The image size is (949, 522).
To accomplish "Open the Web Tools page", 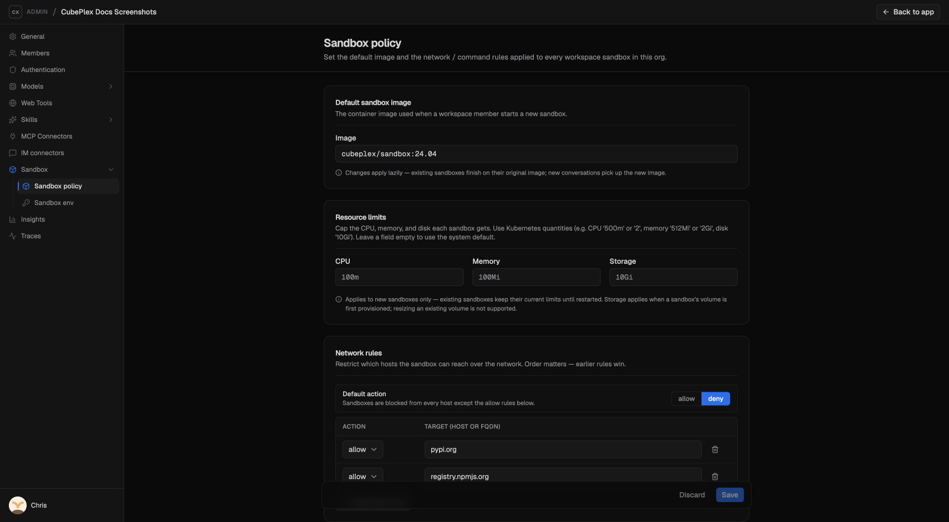I will (x=62, y=103).
